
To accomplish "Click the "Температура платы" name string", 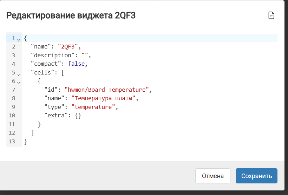I will pos(103,98).
